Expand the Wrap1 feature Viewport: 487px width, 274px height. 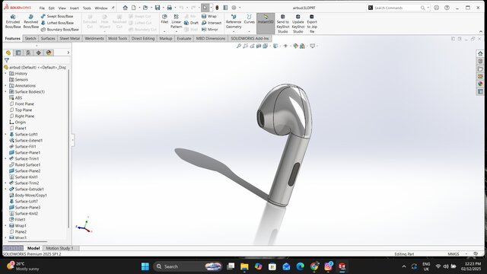point(5,226)
